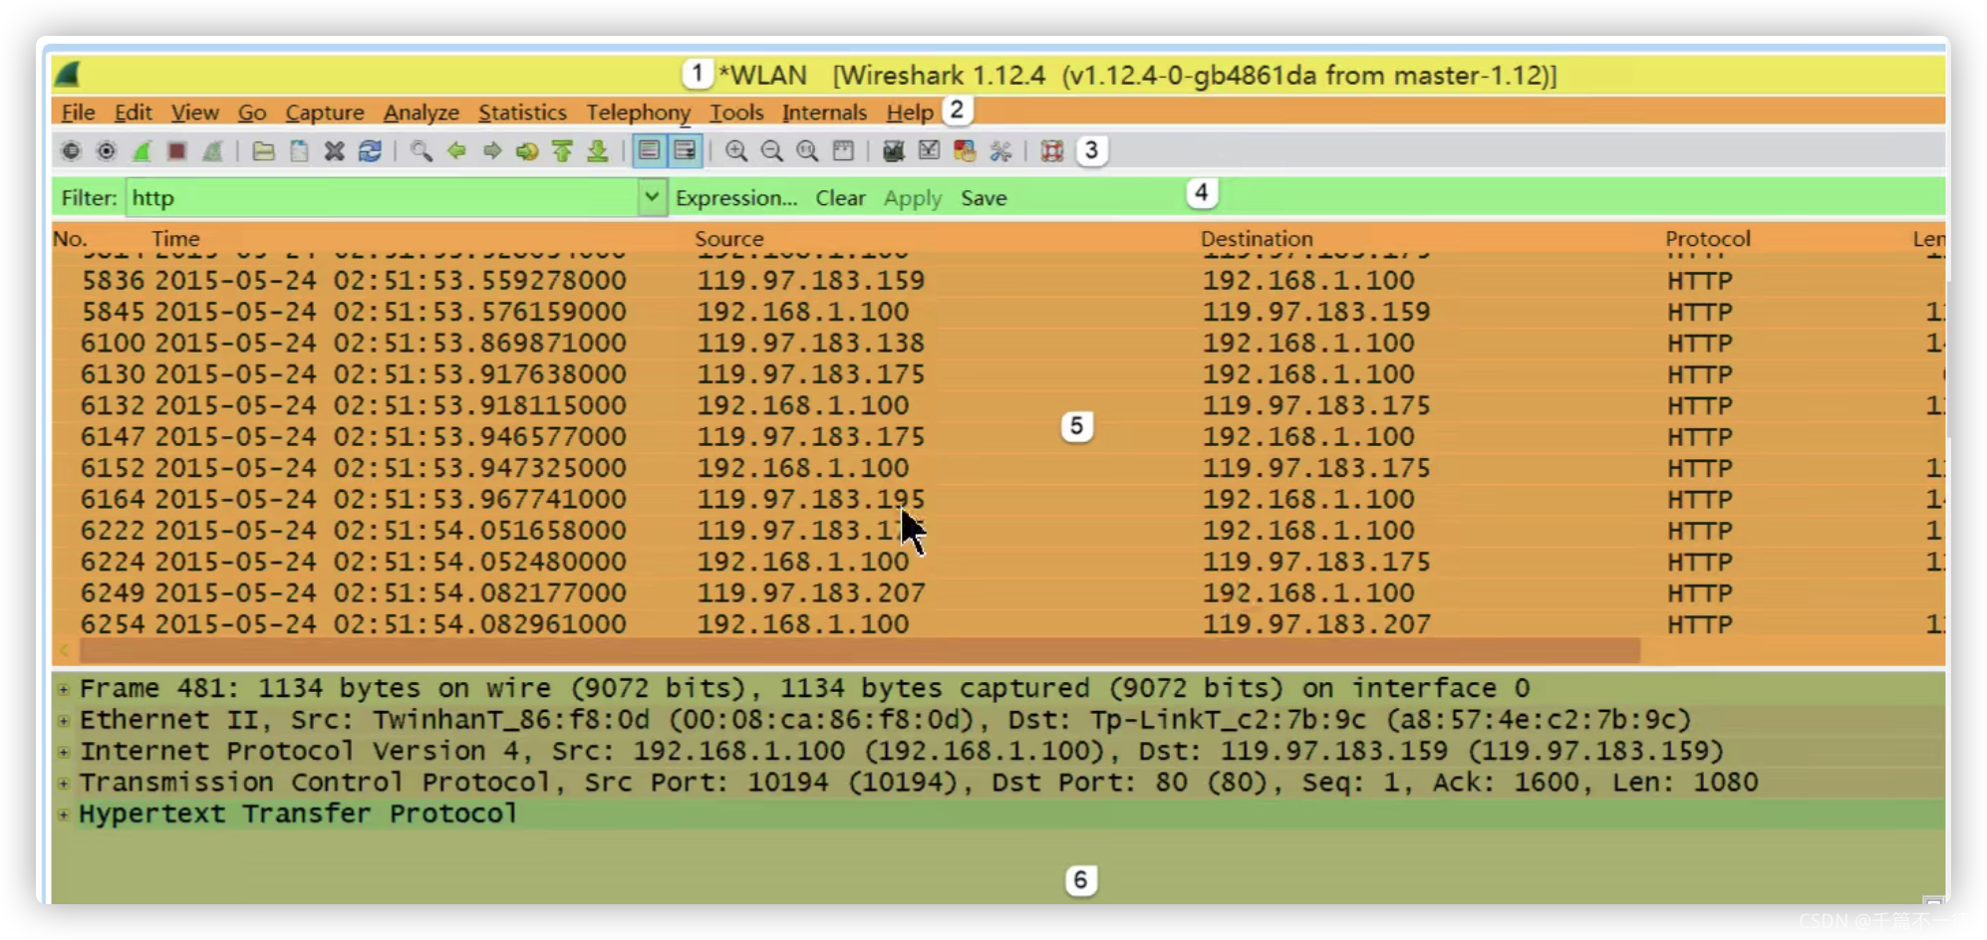Image resolution: width=1987 pixels, height=940 pixels.
Task: Select packet 6100 in the list
Action: 998,344
